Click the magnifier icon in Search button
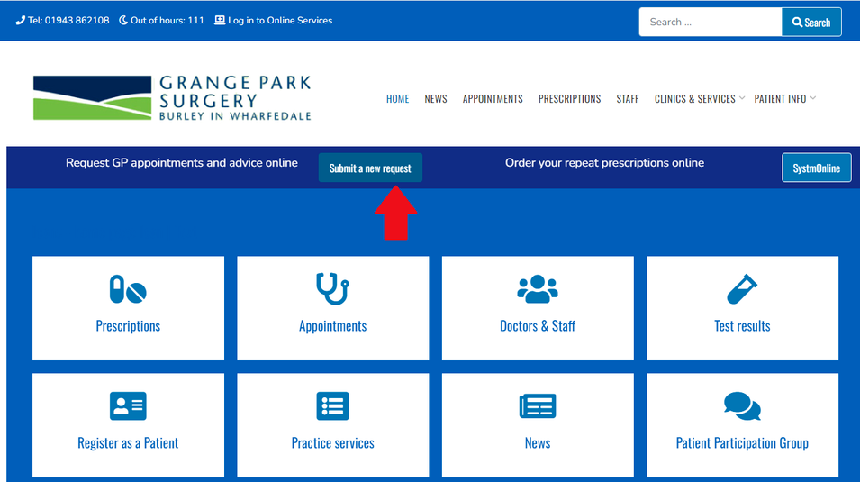The width and height of the screenshot is (860, 482). pos(797,23)
